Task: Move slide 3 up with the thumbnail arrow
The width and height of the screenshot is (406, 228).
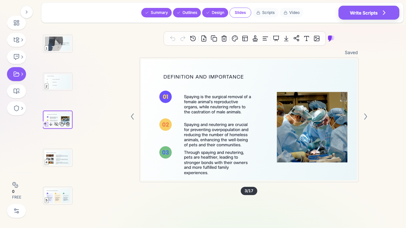Action: pos(45,124)
